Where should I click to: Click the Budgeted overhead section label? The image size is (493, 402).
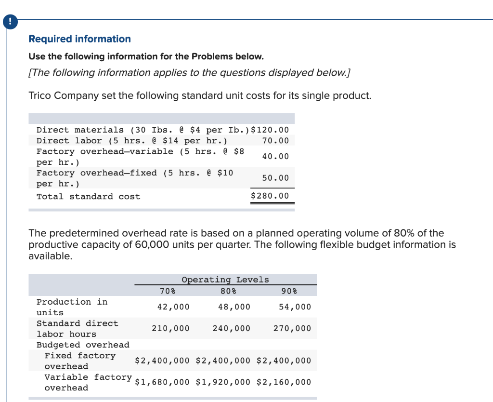82,345
